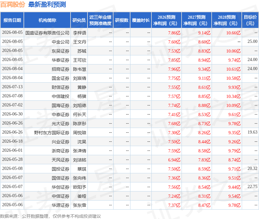Click the 近三年业绩预测准确度 header
This screenshot has height=219, width=259.
point(100,20)
